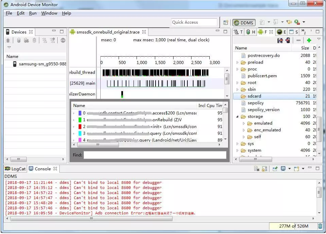The width and height of the screenshot is (326, 234).
Task: Switch to the System Information tab labeled S
Action: point(294,32)
